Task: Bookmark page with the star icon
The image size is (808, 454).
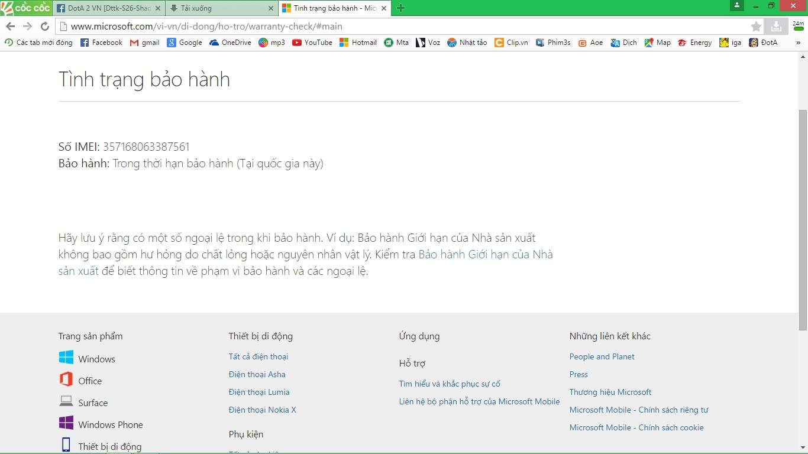Action: point(756,27)
